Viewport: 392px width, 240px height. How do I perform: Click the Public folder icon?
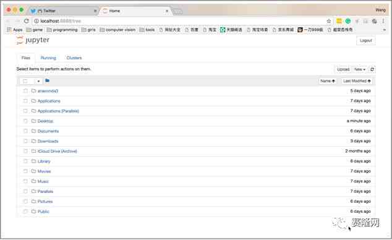click(x=34, y=212)
